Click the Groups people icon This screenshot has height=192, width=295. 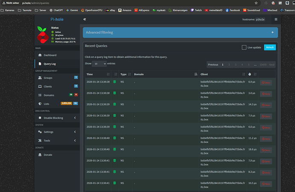[40, 78]
